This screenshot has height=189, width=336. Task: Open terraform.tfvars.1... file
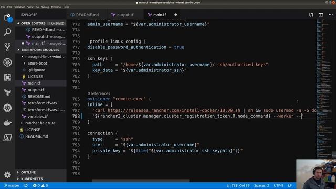(41, 110)
